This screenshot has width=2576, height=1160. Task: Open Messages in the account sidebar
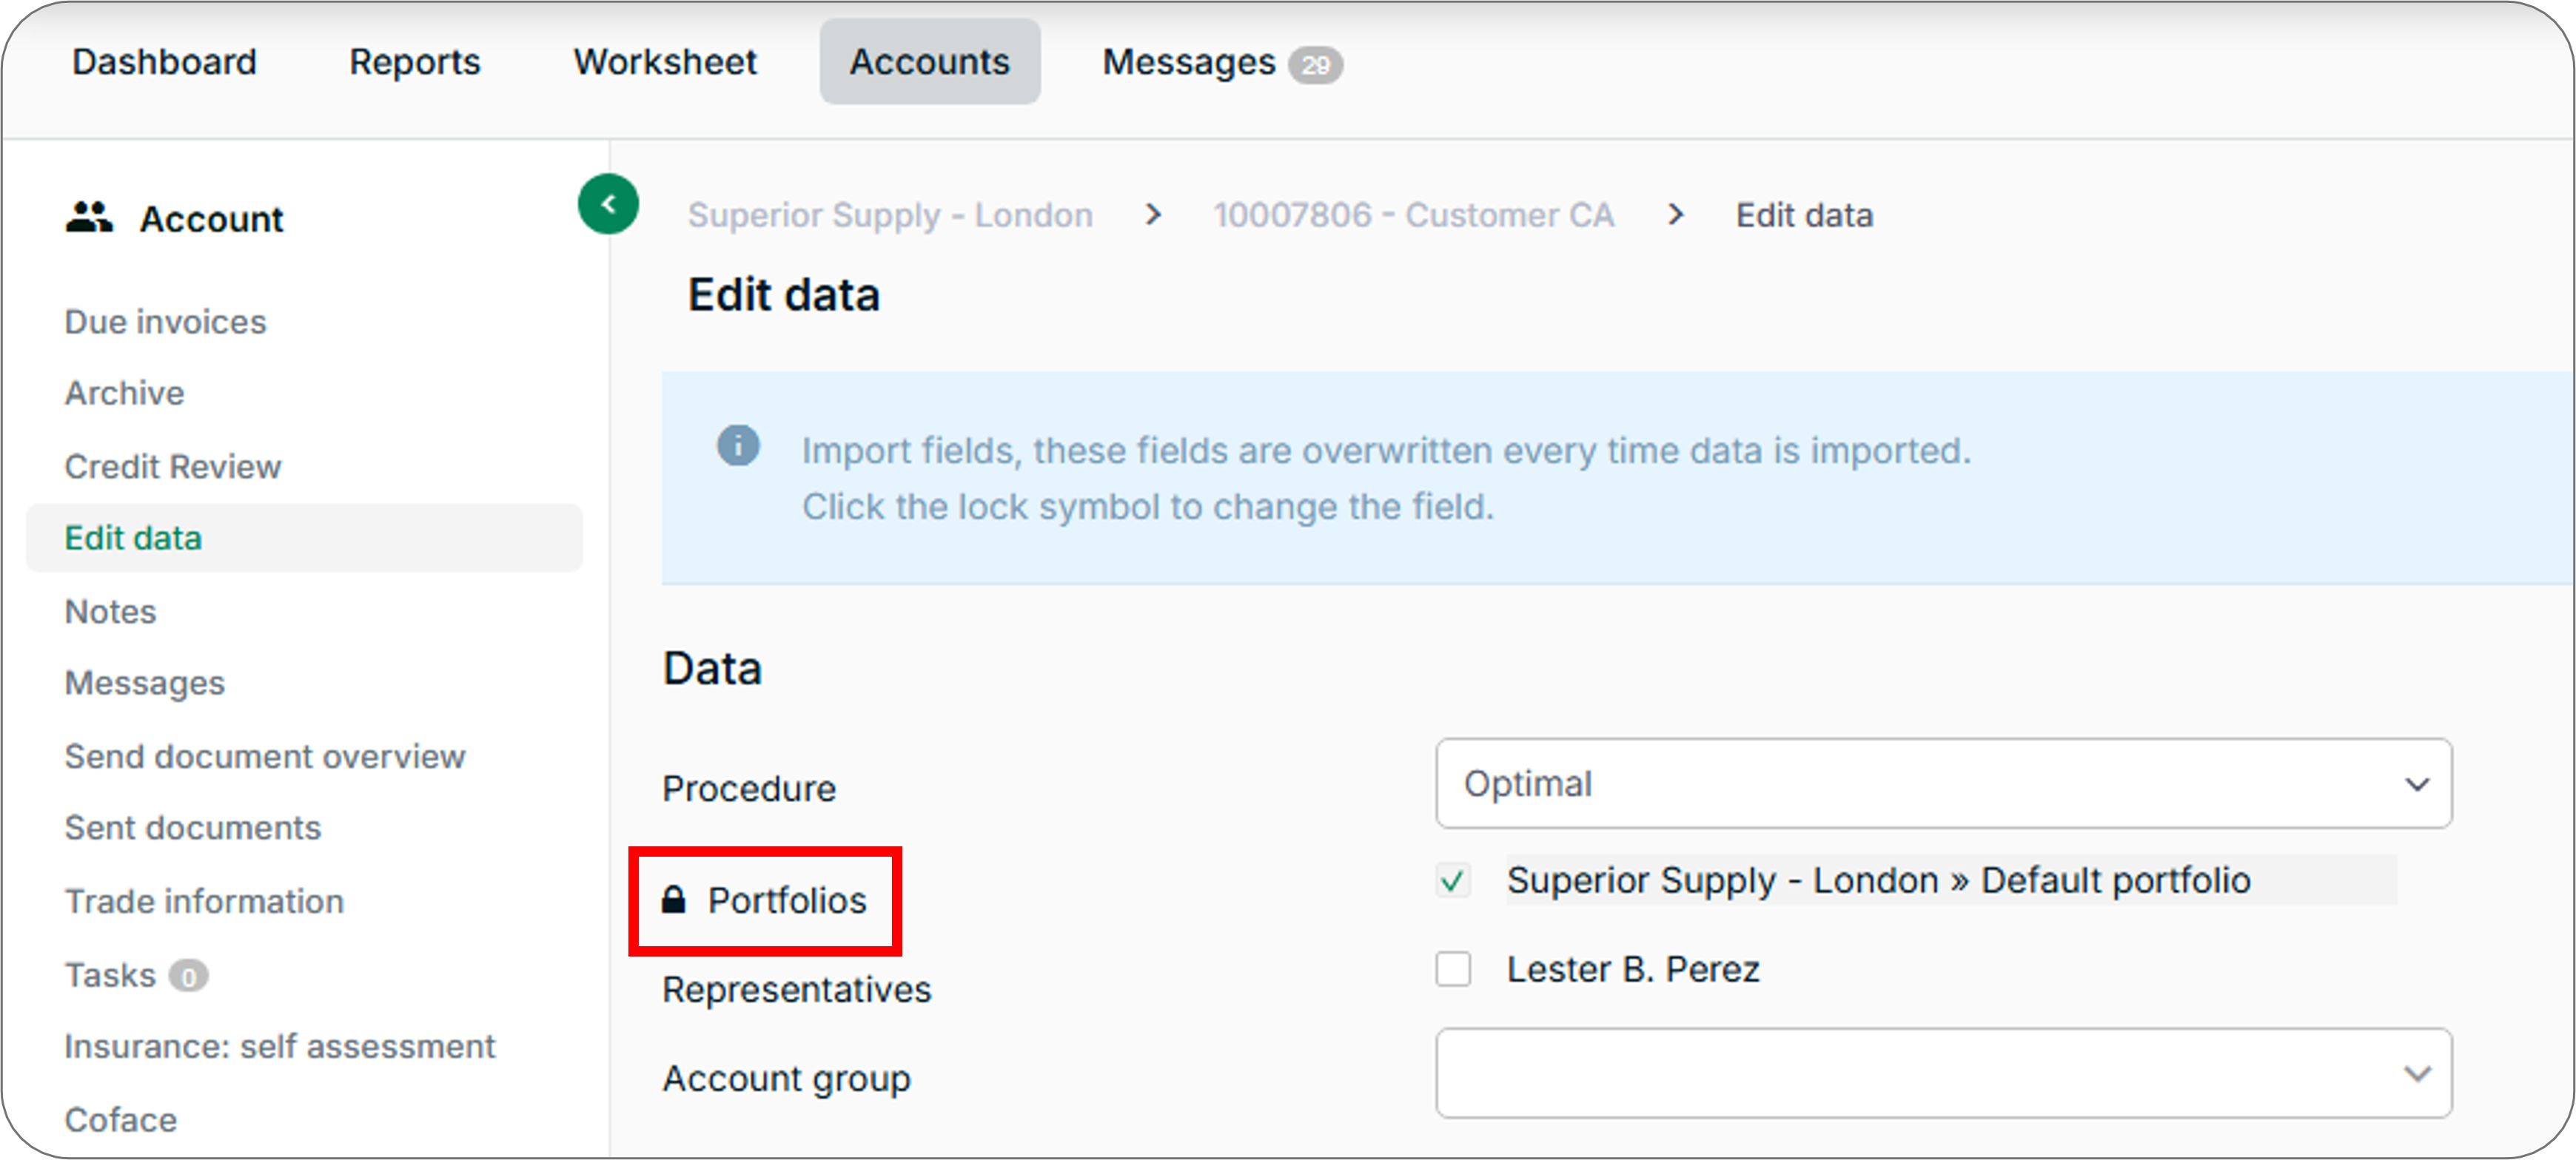tap(145, 684)
